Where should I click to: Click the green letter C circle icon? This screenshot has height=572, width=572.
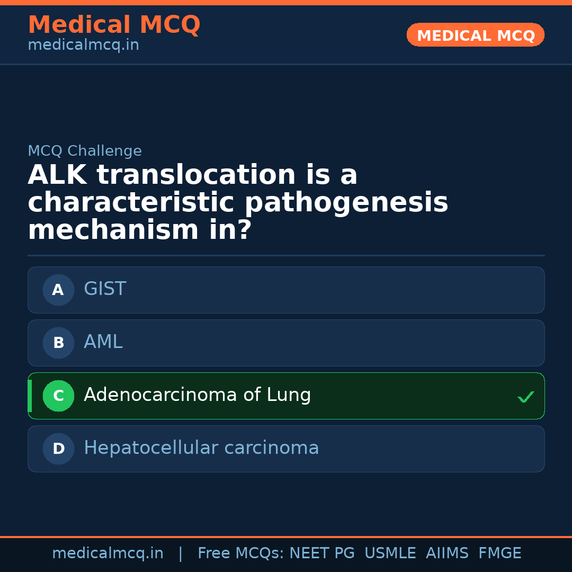(x=58, y=396)
